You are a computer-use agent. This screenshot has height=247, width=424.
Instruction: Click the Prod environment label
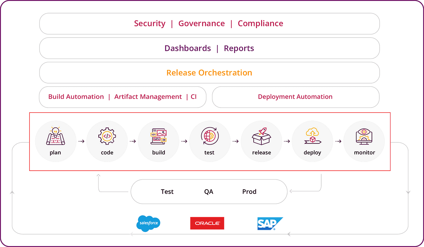pyautogui.click(x=249, y=192)
